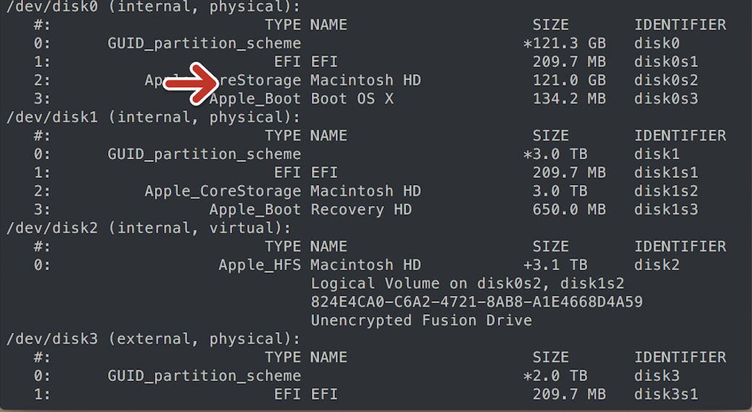Select the disk1s2 identifier text

[666, 191]
